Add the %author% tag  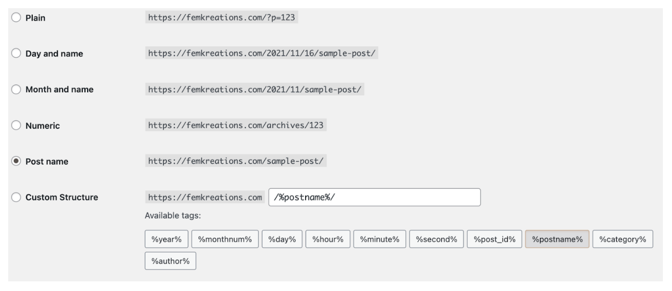pyautogui.click(x=170, y=261)
